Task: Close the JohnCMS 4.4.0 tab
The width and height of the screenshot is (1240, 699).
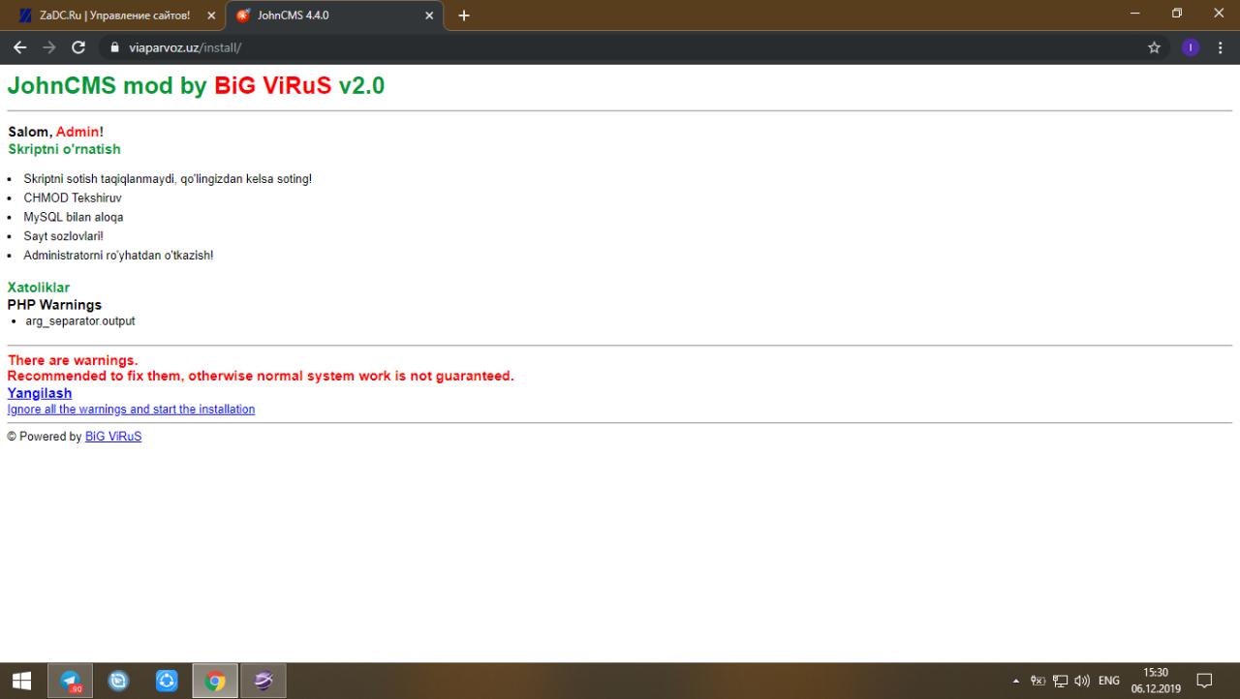Action: point(429,15)
